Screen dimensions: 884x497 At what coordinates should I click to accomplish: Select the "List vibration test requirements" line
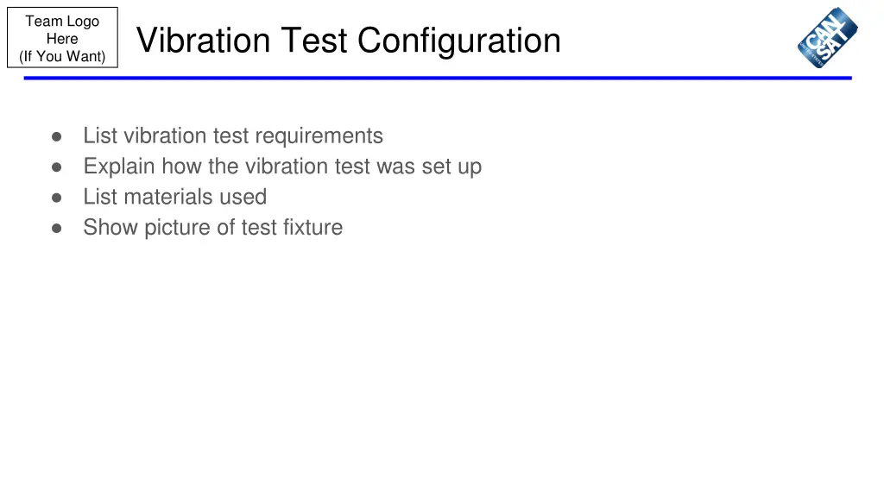[x=233, y=135]
